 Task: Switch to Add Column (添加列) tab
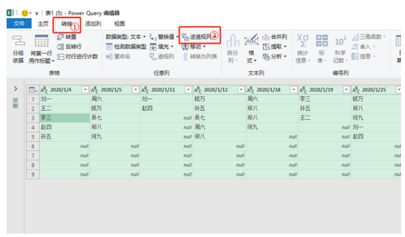point(93,24)
